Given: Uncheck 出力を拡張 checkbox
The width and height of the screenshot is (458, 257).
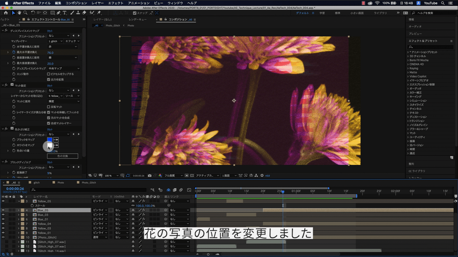Looking at the screenshot, I should [x=48, y=79].
